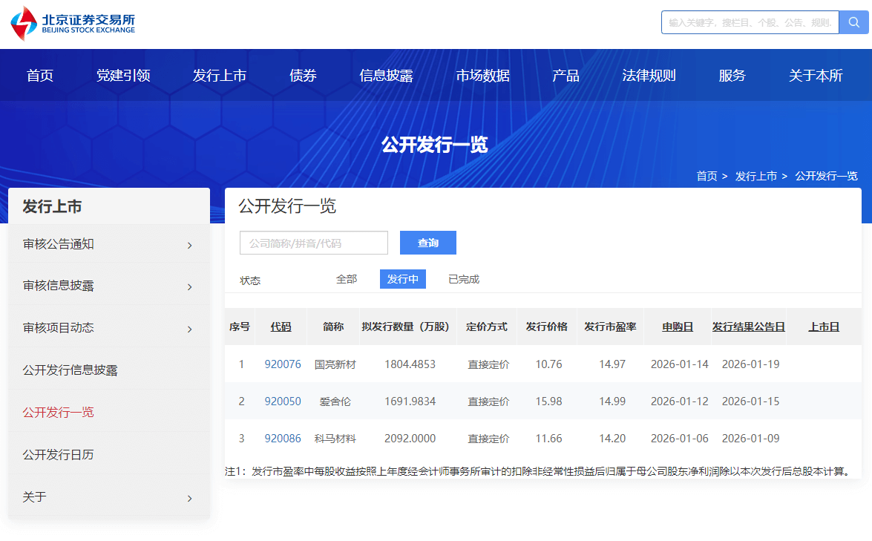The width and height of the screenshot is (872, 541).
Task: Open the 信息披露 navigation menu
Action: pos(386,75)
